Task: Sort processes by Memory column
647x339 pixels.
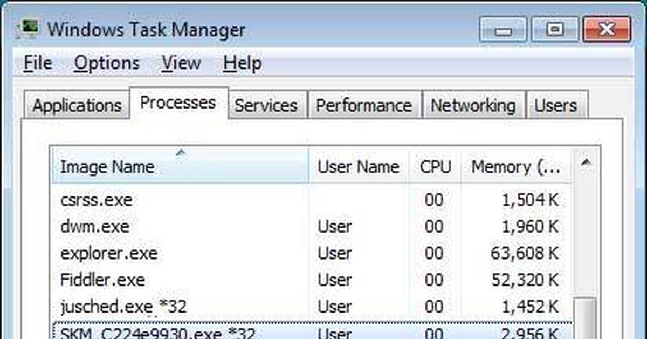Action: [x=516, y=167]
